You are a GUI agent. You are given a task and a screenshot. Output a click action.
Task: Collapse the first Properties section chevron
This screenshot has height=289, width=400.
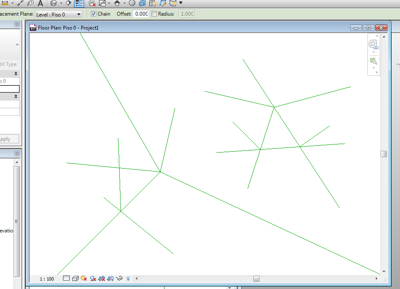(x=16, y=74)
